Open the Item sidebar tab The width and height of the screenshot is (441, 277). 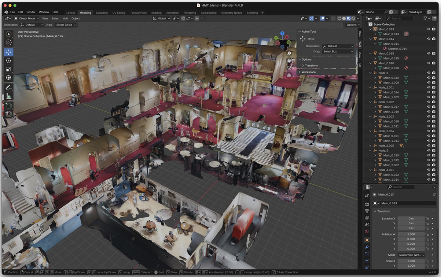[x=360, y=34]
